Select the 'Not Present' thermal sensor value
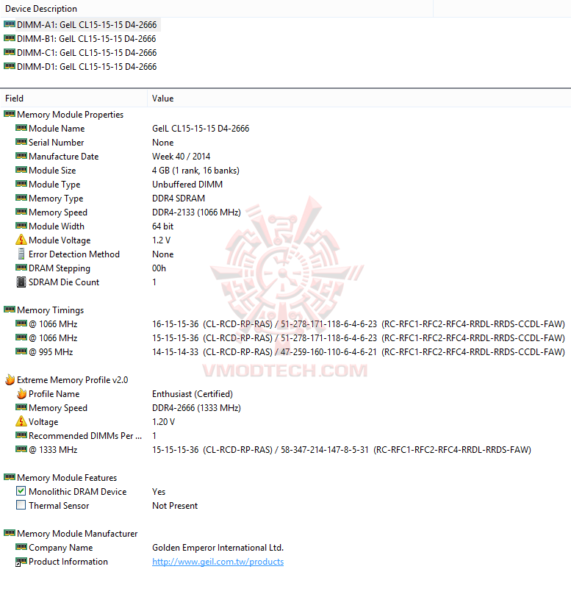571x597 pixels. point(175,506)
